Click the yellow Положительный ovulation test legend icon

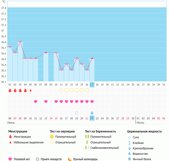[x=52, y=137]
